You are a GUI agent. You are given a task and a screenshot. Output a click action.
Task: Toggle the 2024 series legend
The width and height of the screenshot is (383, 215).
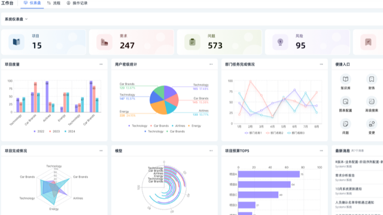pyautogui.click(x=69, y=131)
